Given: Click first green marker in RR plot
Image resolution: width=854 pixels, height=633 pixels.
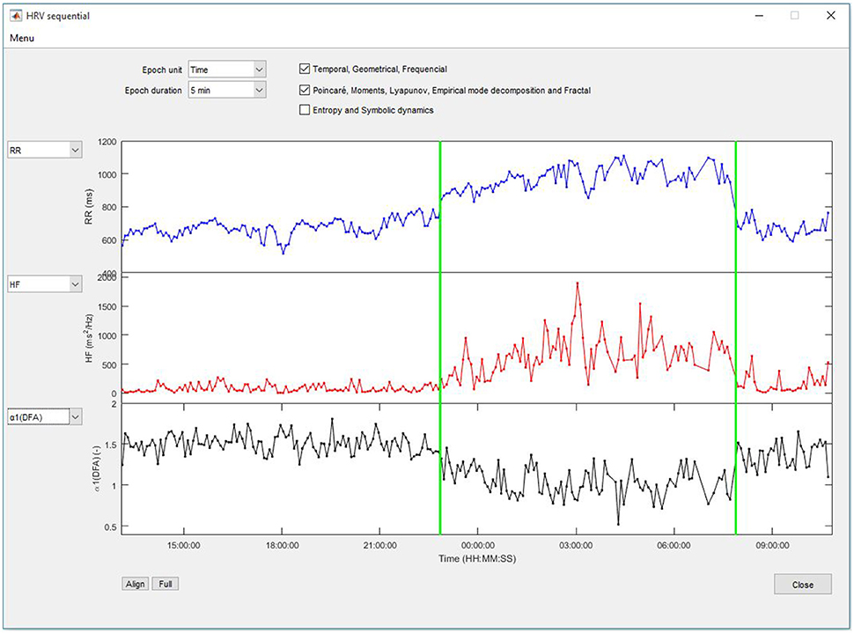Looking at the screenshot, I should 440,207.
